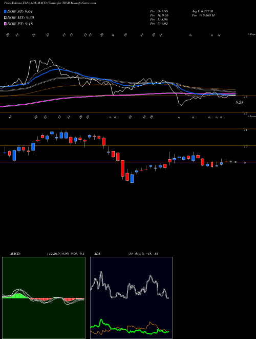
Task: Click the price axis label 11
Action: pos(245,130)
